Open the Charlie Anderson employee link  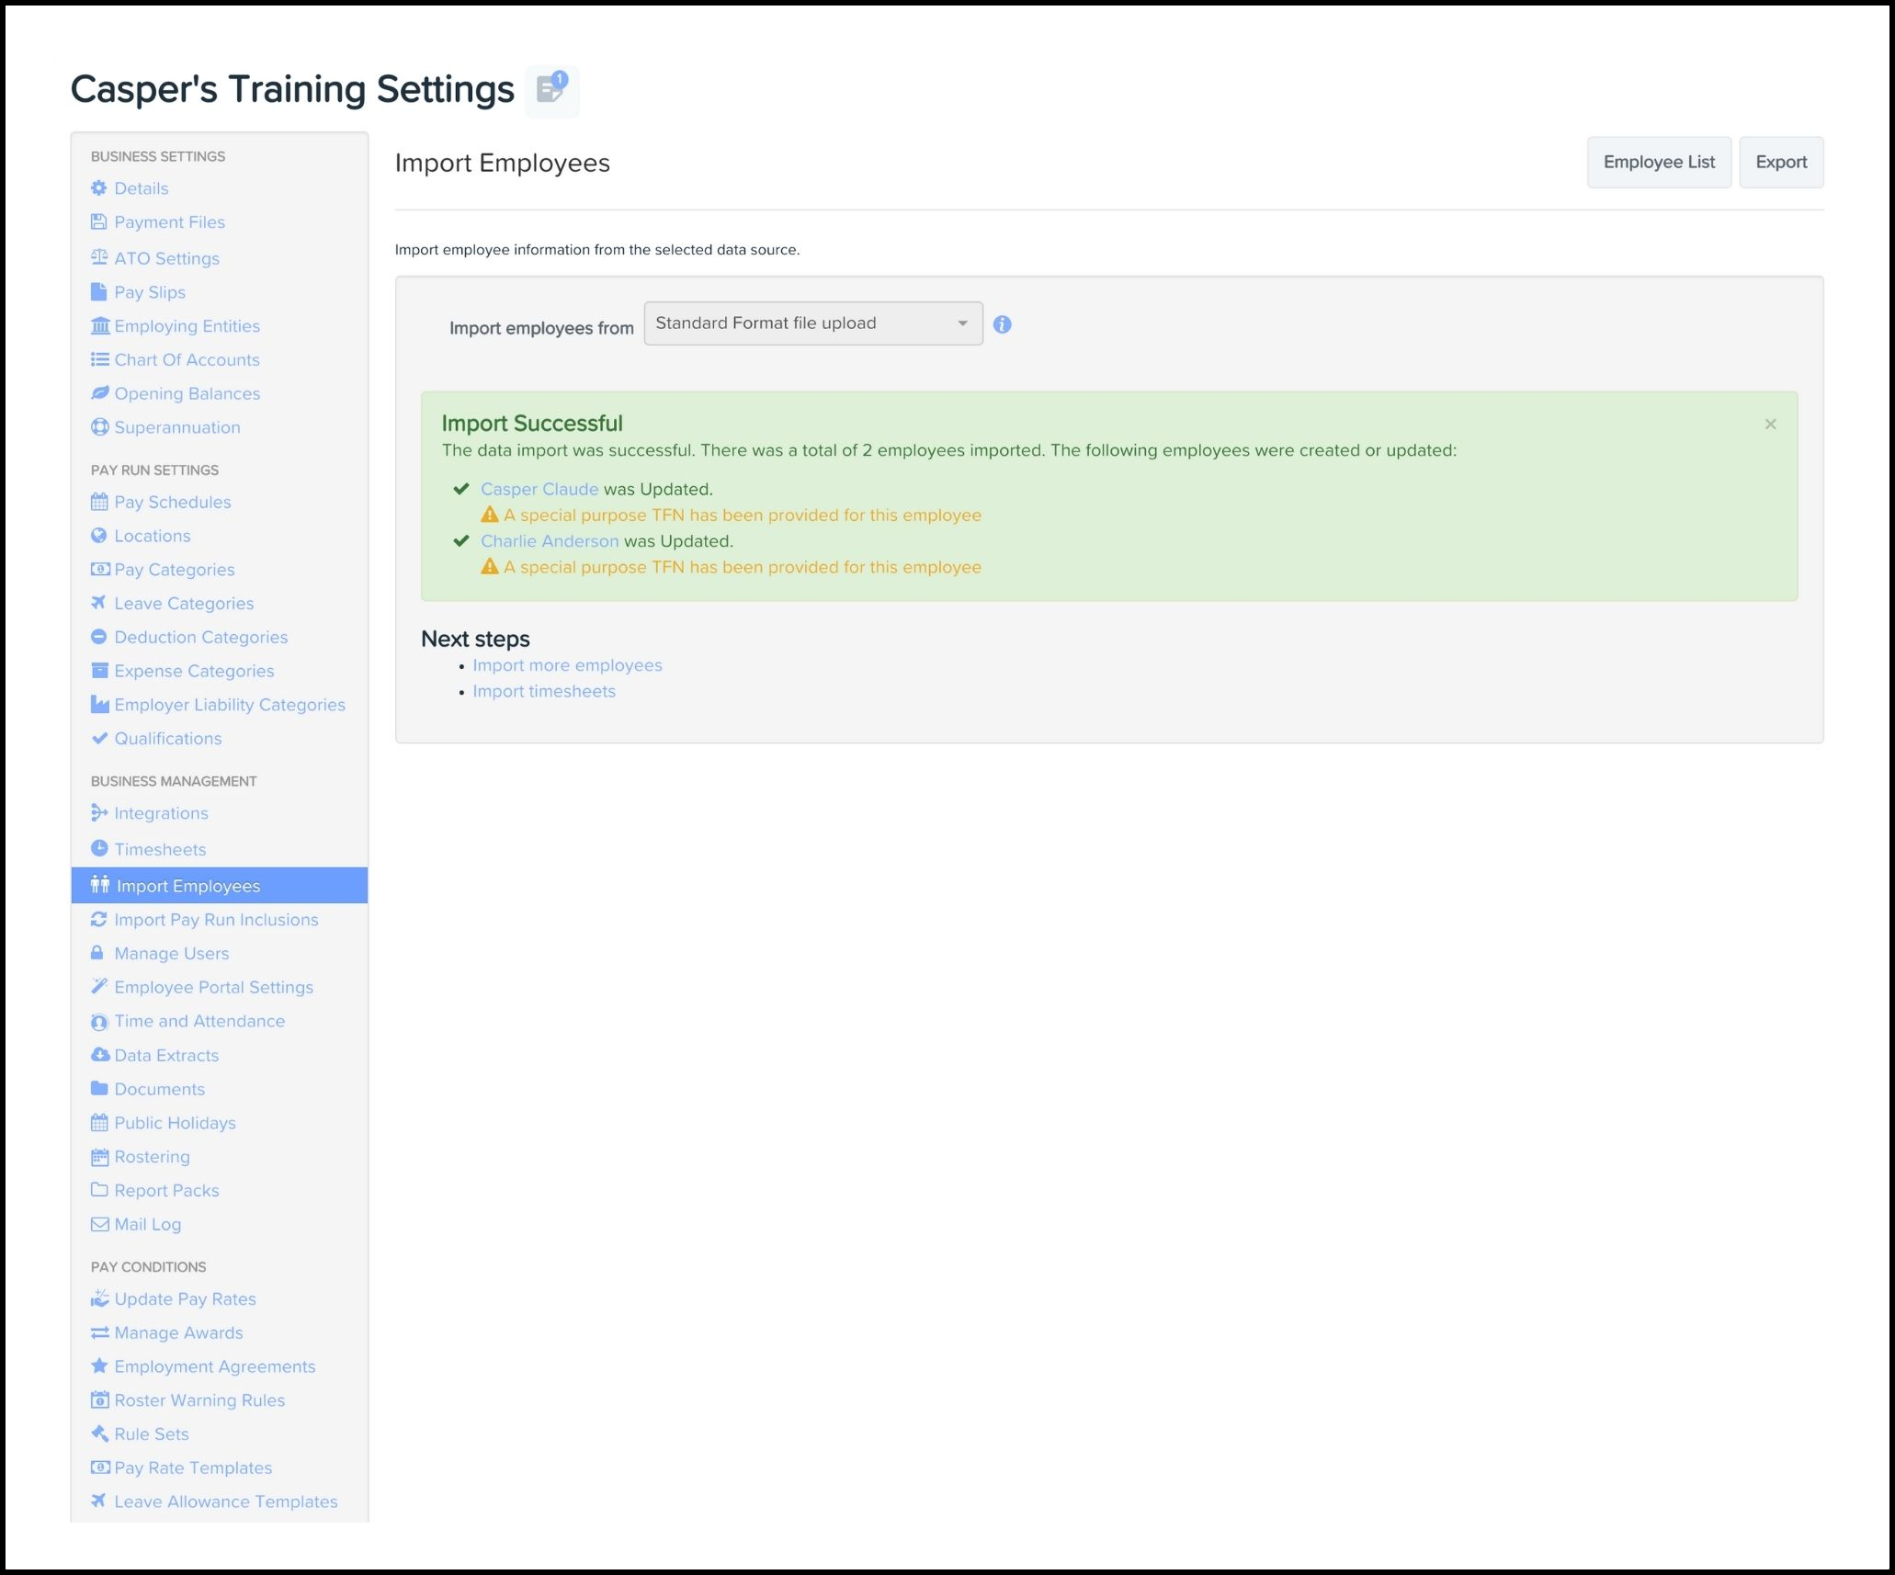549,541
